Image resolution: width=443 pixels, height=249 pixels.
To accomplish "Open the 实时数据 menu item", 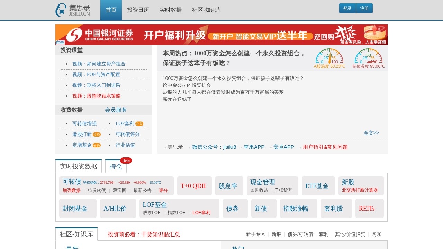I will click(170, 10).
